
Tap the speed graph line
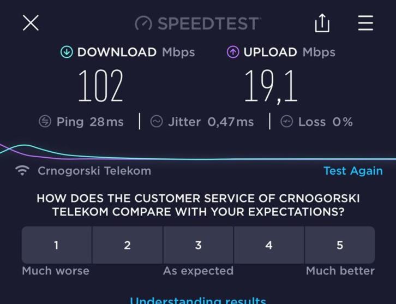(x=198, y=153)
